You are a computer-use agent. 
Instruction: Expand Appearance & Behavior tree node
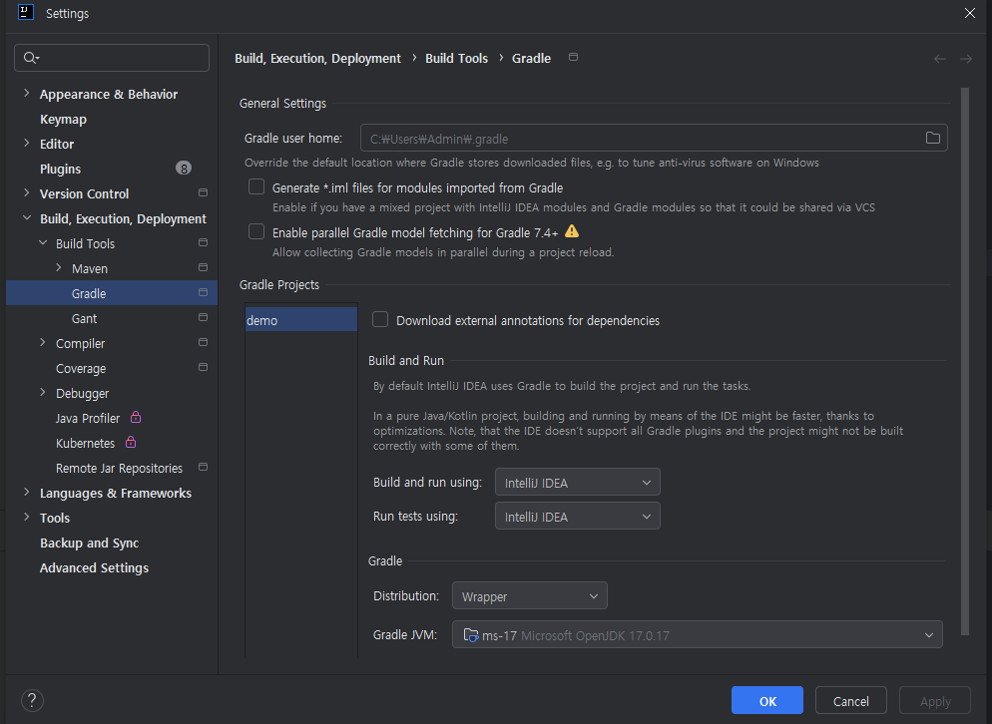tap(27, 94)
